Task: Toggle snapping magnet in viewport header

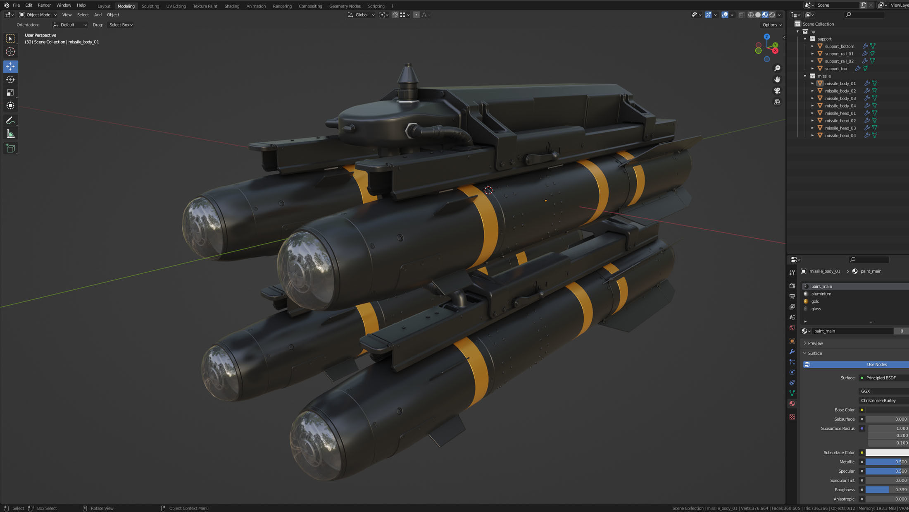Action: pos(395,15)
